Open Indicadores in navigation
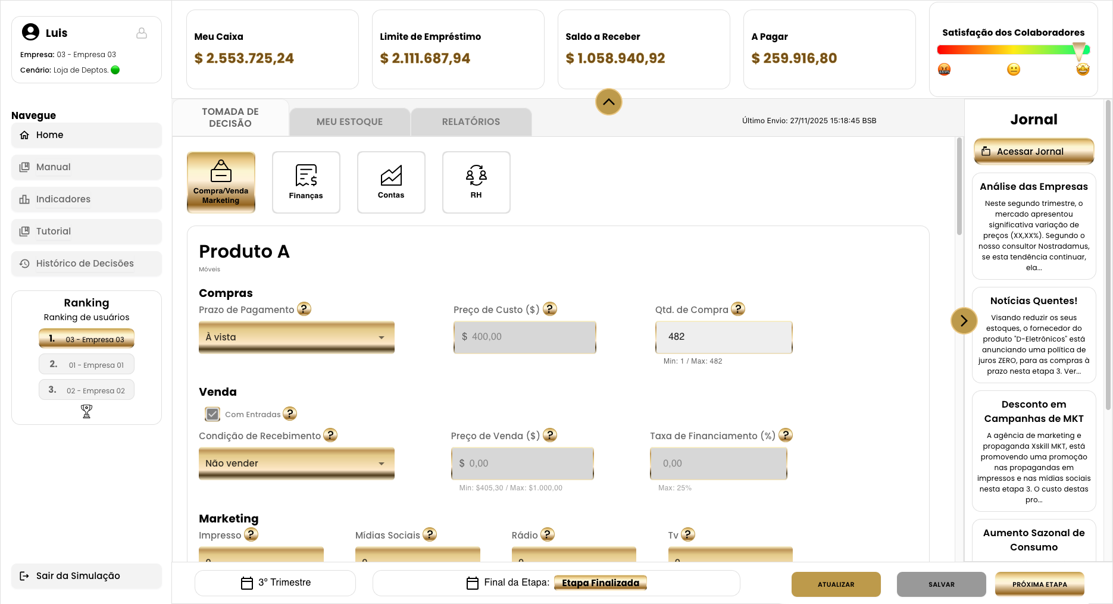The width and height of the screenshot is (1113, 604). click(x=86, y=199)
